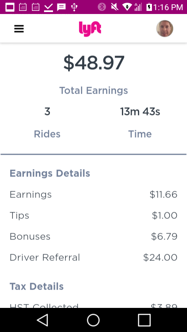Viewport: 187px width, 332px height.
Task: Open the driver profile photo
Action: click(165, 29)
